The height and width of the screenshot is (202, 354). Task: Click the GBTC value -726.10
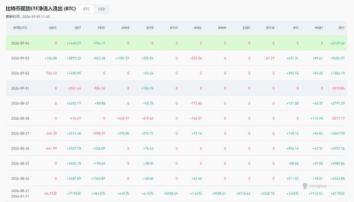point(51,73)
